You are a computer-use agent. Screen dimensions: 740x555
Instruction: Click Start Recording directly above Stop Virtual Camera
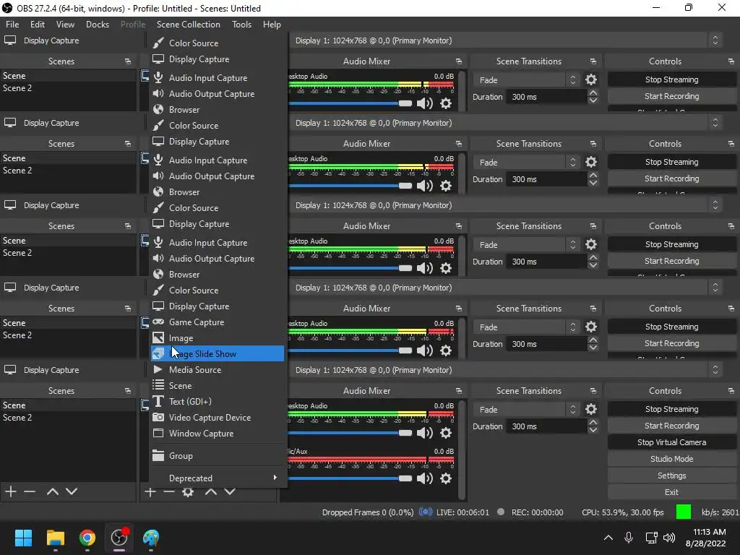[x=671, y=426]
